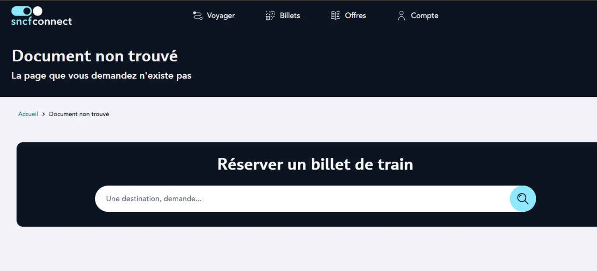Click the 'Document non trouvé' page title
Viewport: 597px width, 271px height.
pyautogui.click(x=95, y=56)
